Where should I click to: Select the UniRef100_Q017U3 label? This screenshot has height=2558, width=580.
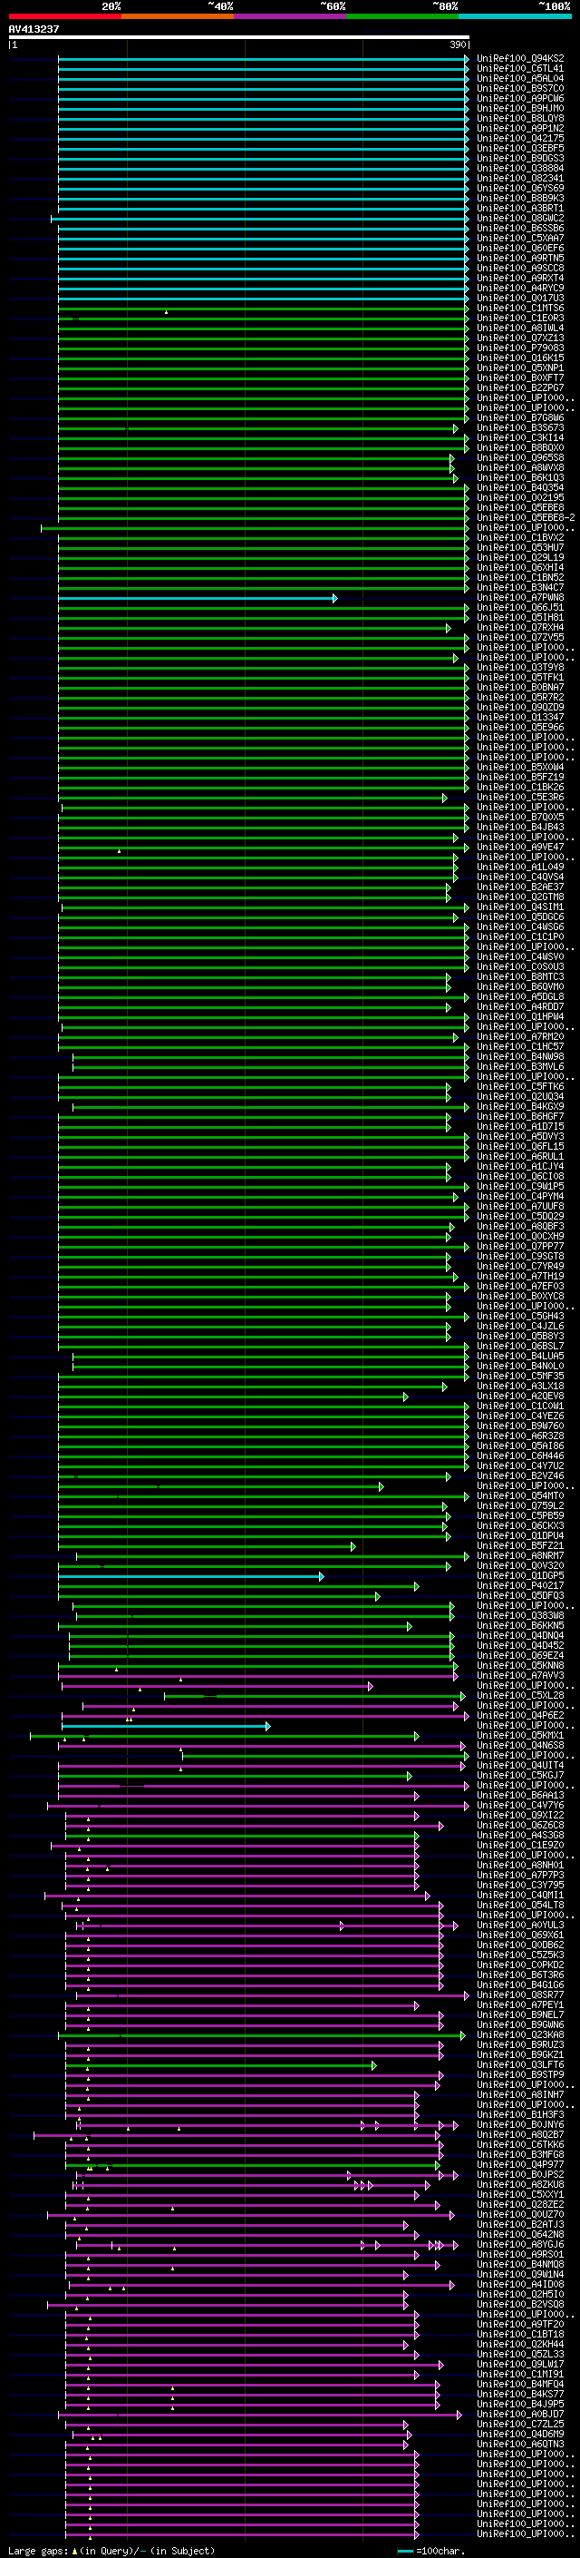(x=520, y=298)
